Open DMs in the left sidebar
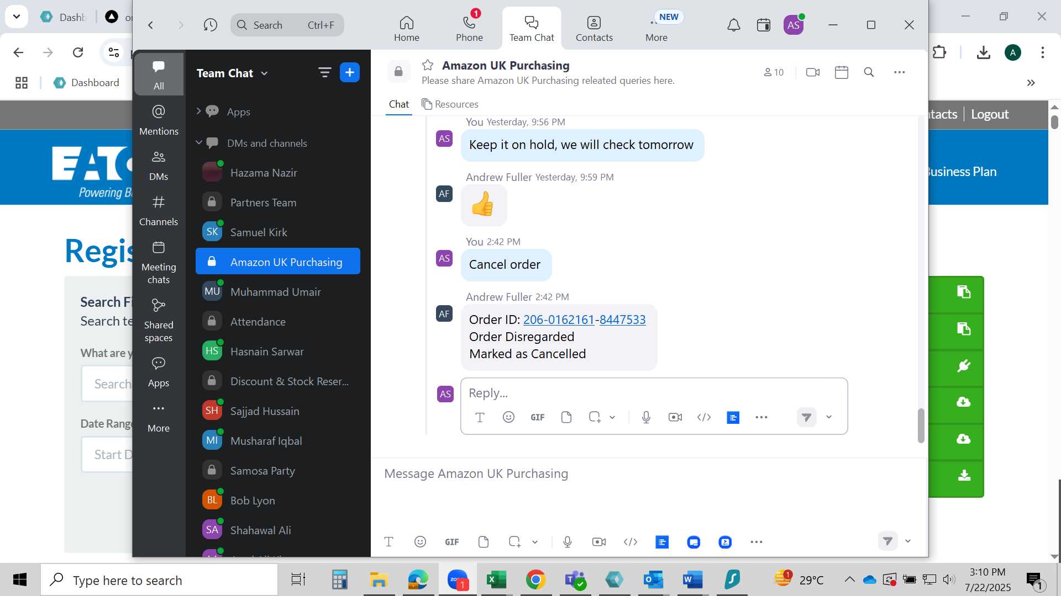1061x596 pixels. point(159,166)
